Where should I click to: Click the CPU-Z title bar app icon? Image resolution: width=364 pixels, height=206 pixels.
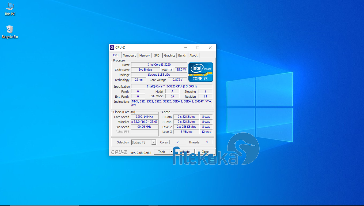112,48
